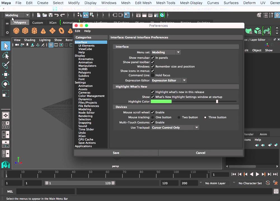Cancel the Preferences dialog

[x=200, y=153]
